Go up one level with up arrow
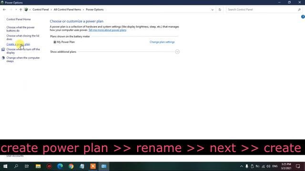This screenshot has width=305, height=171. [20, 9]
